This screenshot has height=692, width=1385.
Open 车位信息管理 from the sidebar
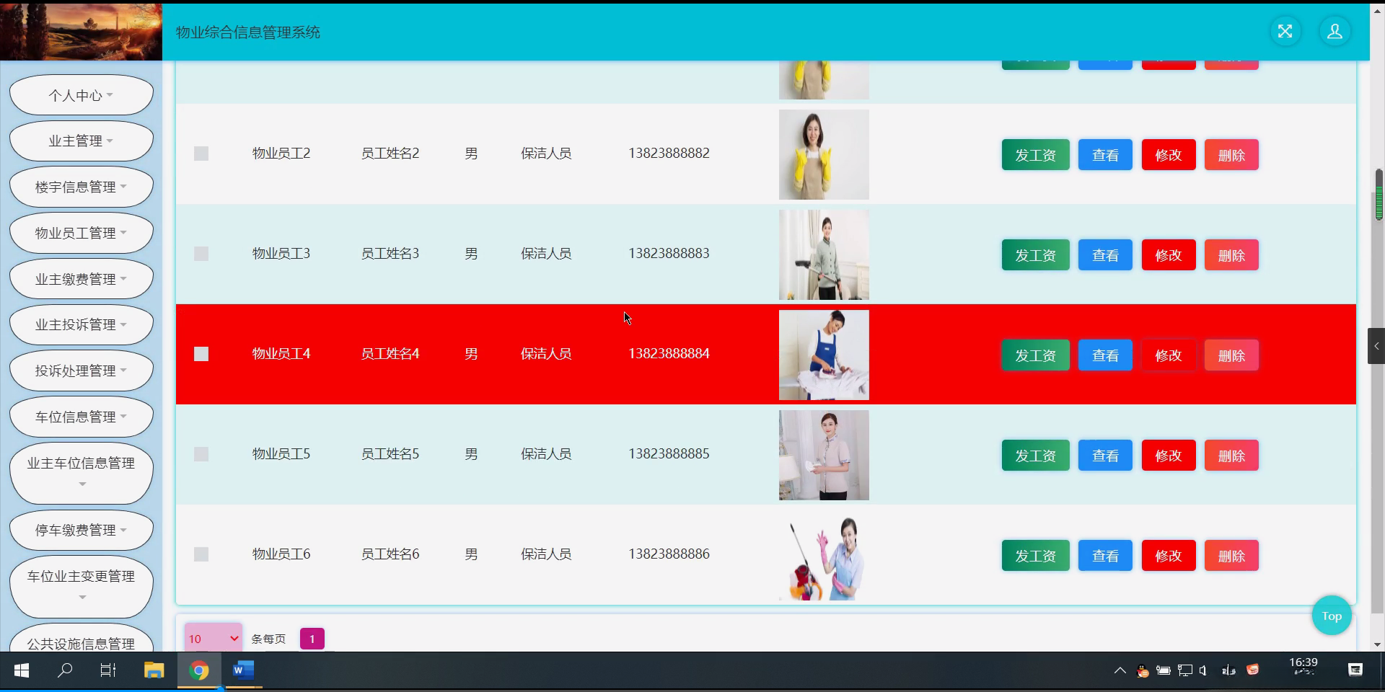(x=81, y=417)
